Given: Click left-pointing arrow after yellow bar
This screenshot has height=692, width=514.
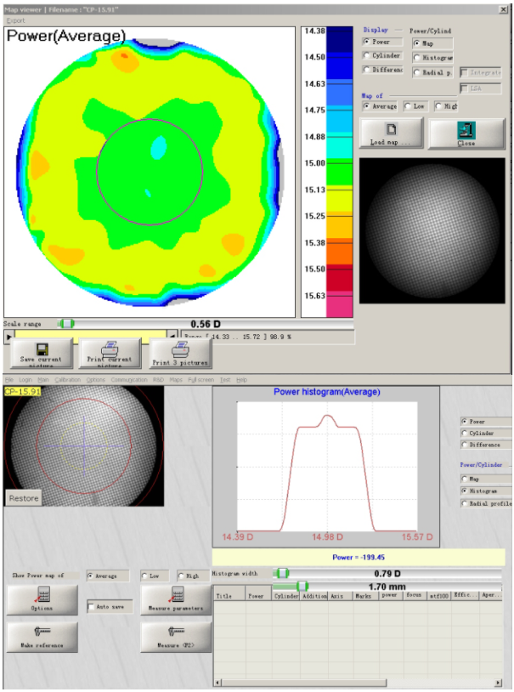Looking at the screenshot, I should pos(173,336).
